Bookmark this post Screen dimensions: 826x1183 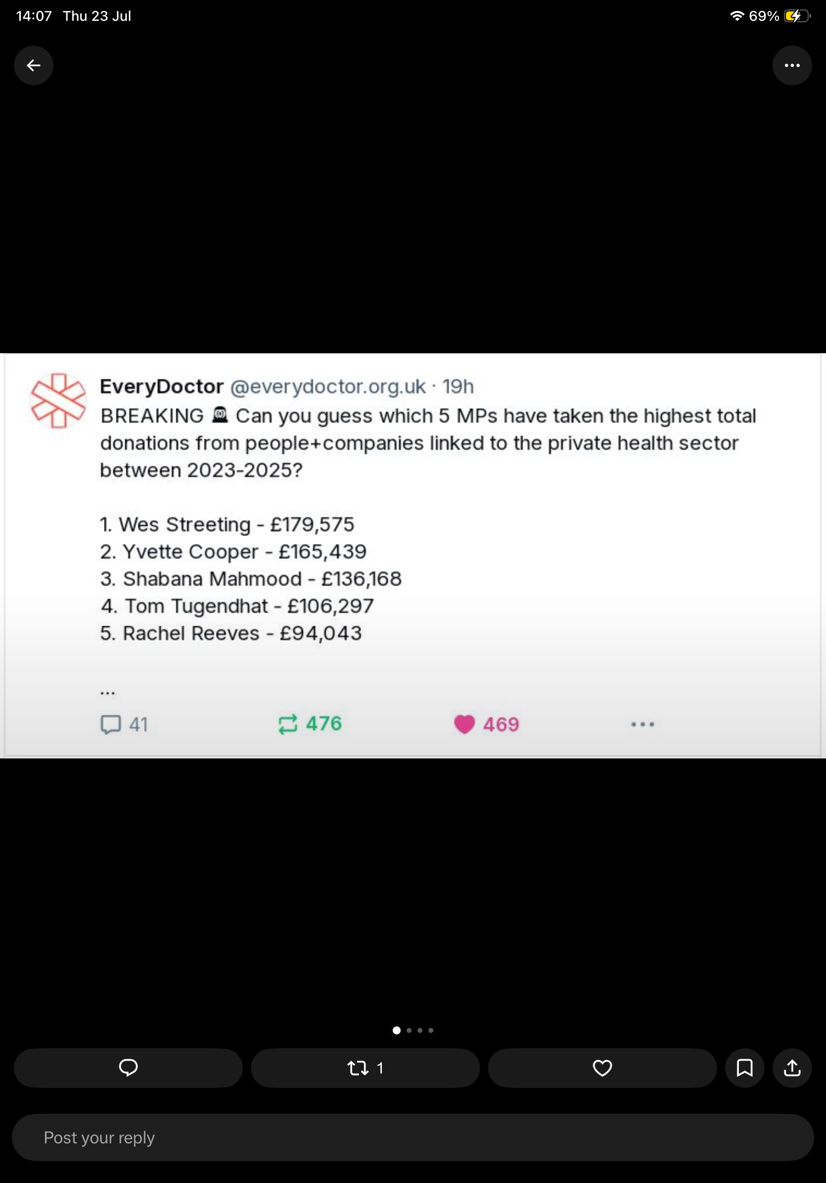[745, 1068]
